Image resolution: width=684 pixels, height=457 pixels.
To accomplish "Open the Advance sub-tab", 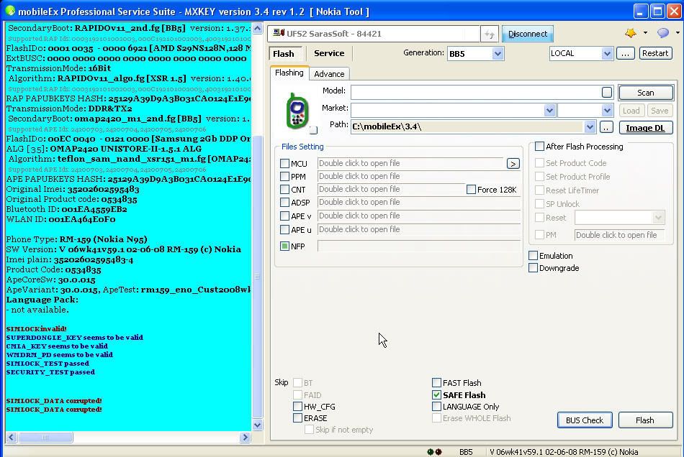I will tap(329, 74).
